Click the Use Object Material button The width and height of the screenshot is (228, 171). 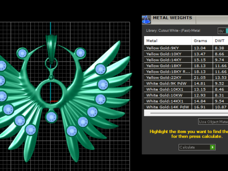point(213,122)
